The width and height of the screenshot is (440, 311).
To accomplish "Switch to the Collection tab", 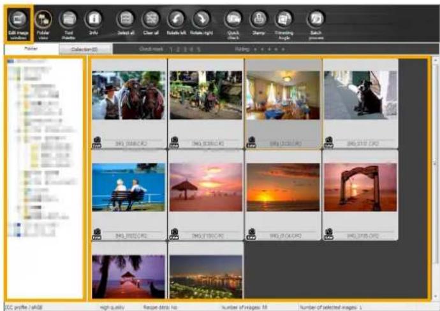I will (85, 49).
